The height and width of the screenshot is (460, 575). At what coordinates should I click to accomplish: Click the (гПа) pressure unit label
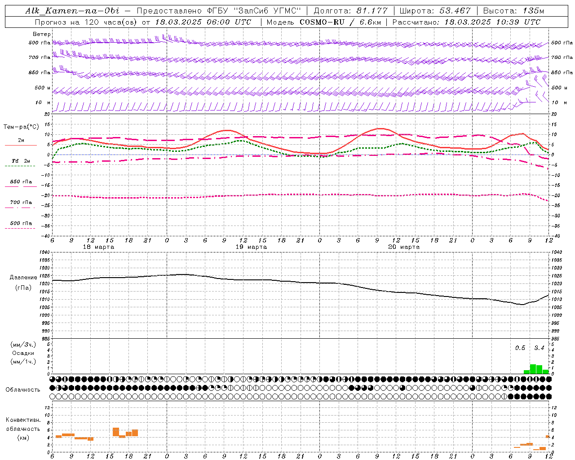coord(22,287)
